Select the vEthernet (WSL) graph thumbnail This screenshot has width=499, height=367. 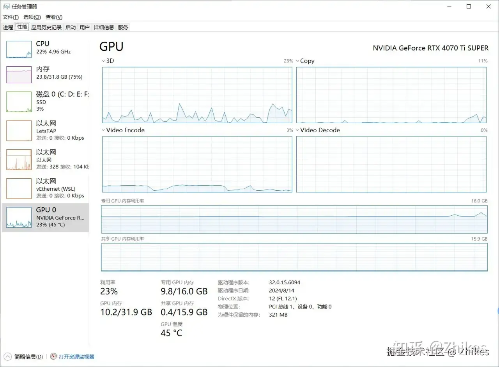click(19, 188)
